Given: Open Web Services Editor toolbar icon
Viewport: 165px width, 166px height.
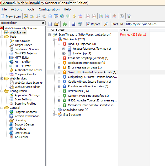Looking at the screenshot, I should 94,16.
